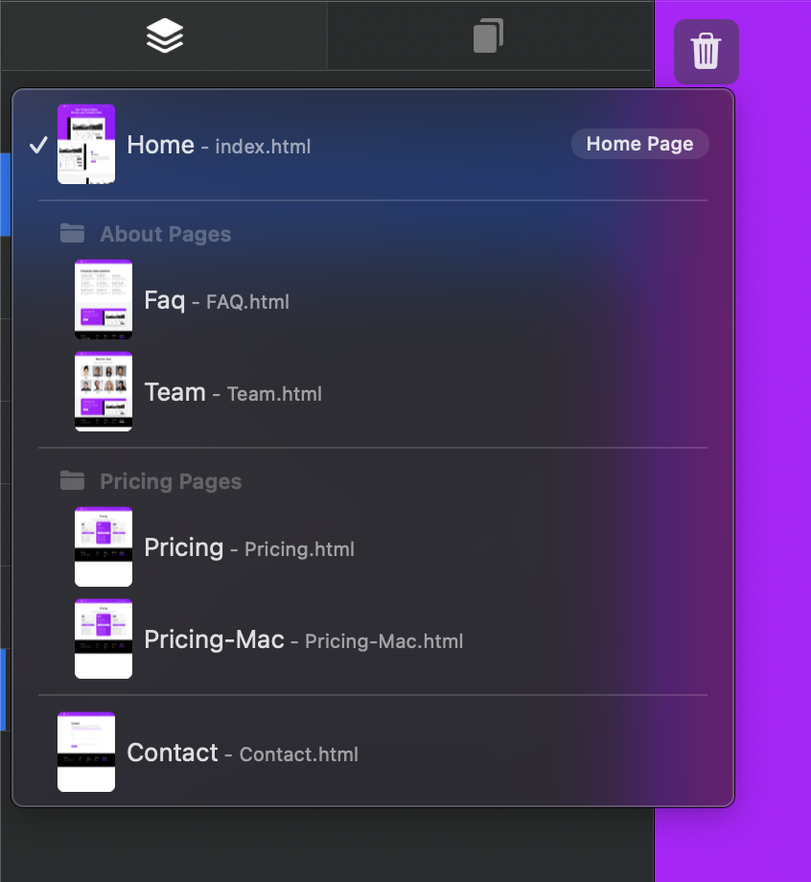Click the About Pages folder icon
The image size is (811, 882).
(72, 233)
